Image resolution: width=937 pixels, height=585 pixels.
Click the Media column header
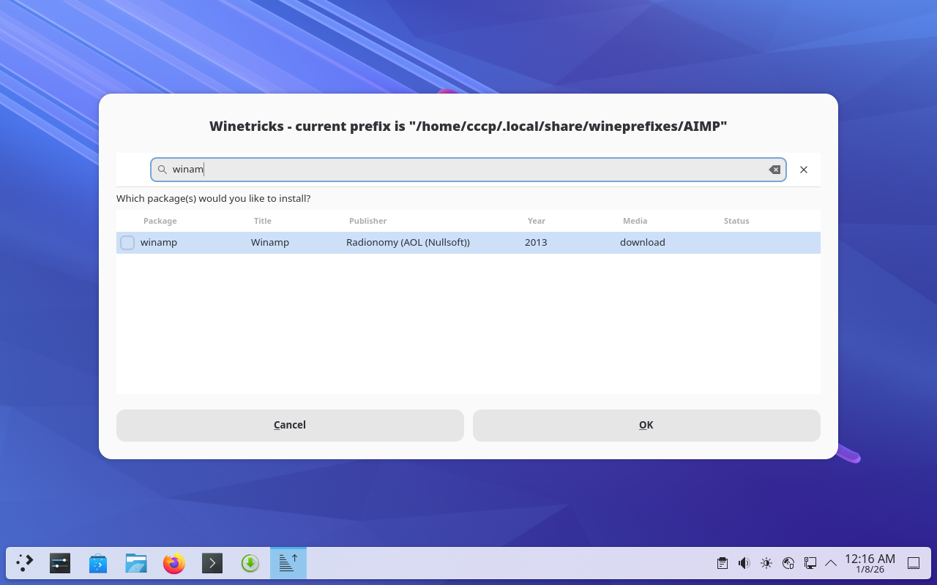tap(635, 221)
